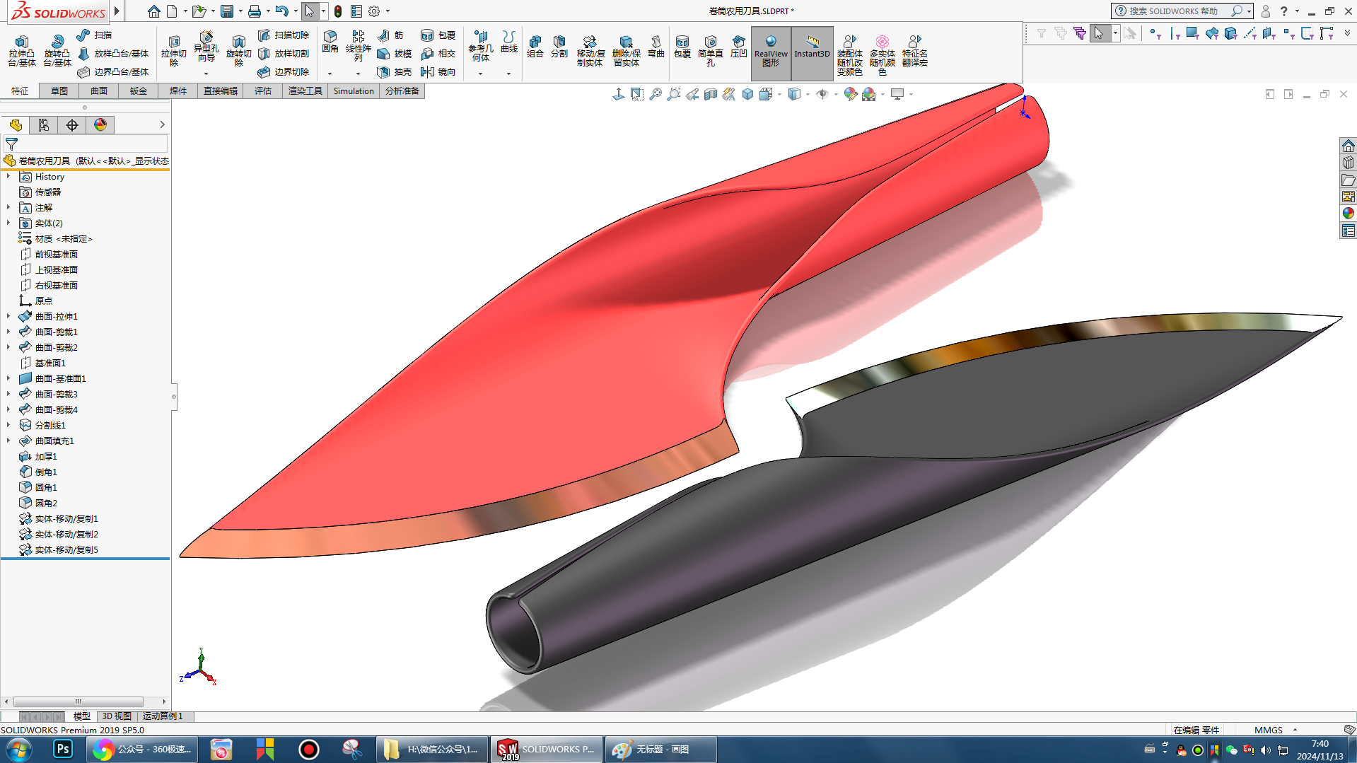
Task: Open the 360 browser taskbar window
Action: click(141, 749)
